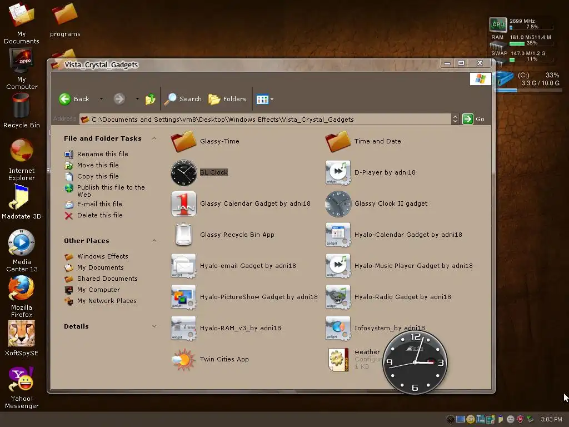Click the Forward navigation arrow
This screenshot has width=569, height=427.
tap(119, 99)
